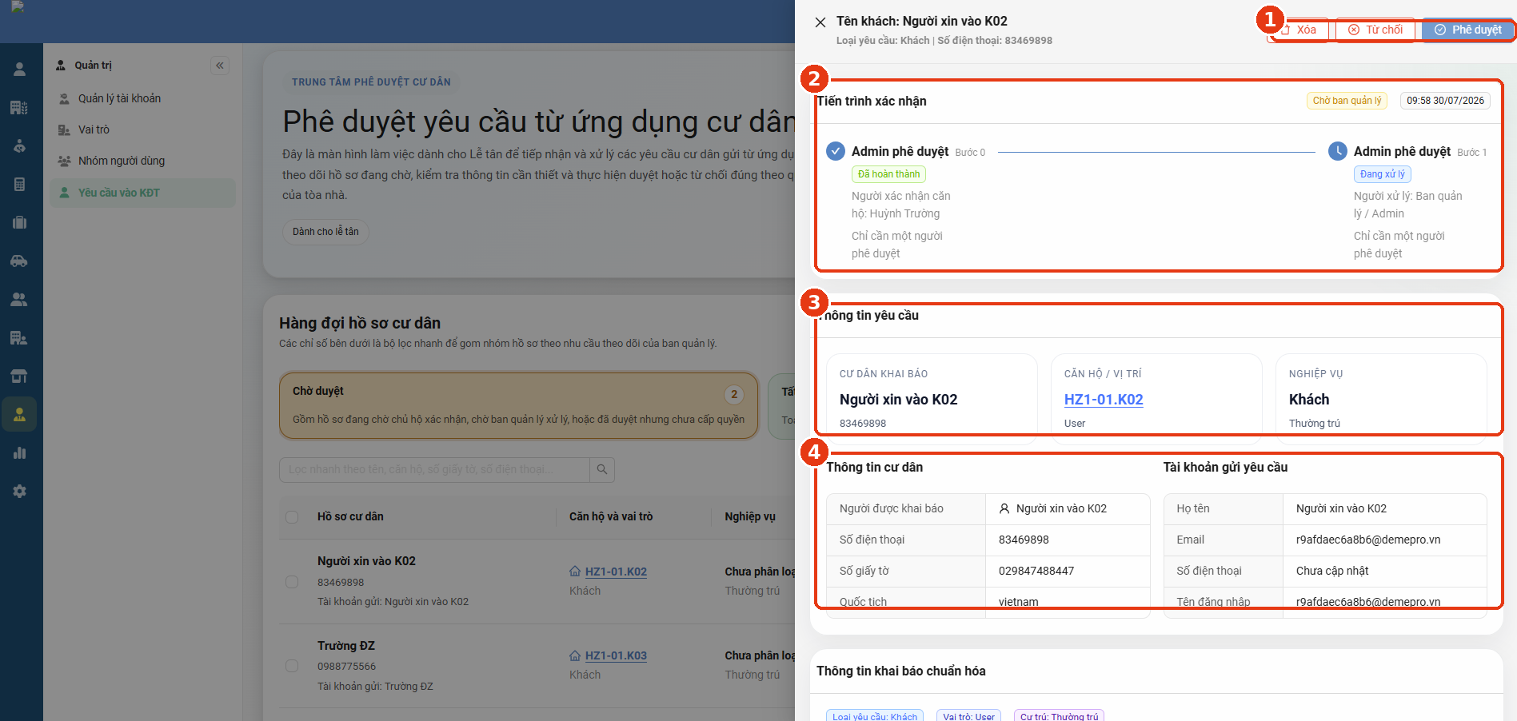Click the Chờ ban quản lý status tag
The width and height of the screenshot is (1517, 721).
1347,101
